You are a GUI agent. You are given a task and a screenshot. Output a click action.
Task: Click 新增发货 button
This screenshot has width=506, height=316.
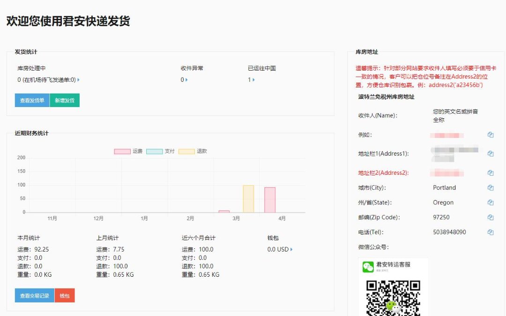pos(65,101)
